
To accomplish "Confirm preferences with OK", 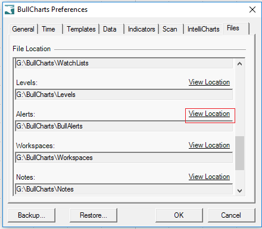I will point(179,215).
